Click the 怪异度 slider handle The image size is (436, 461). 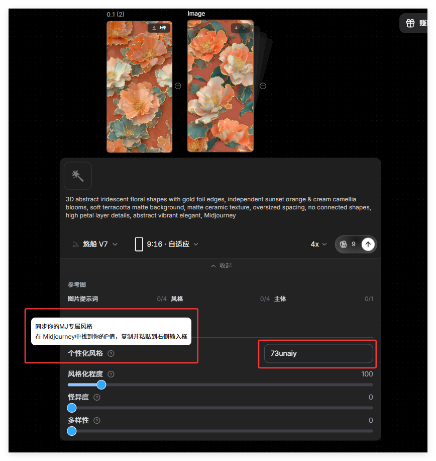coord(72,408)
